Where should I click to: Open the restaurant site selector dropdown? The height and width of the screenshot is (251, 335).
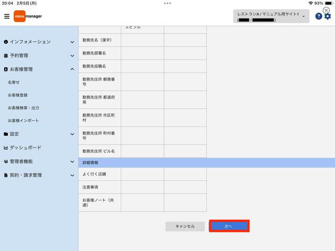click(271, 16)
